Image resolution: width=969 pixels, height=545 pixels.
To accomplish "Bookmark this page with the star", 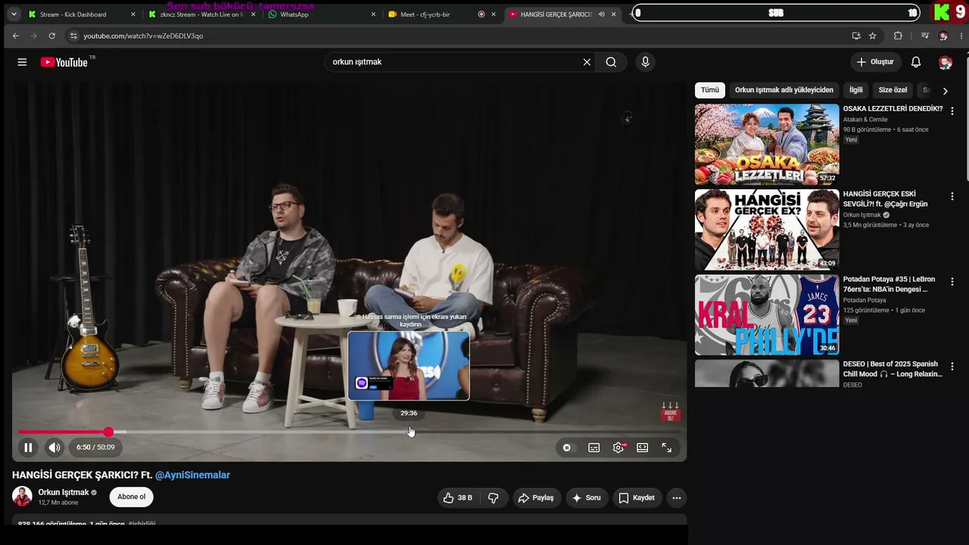I will pos(873,36).
